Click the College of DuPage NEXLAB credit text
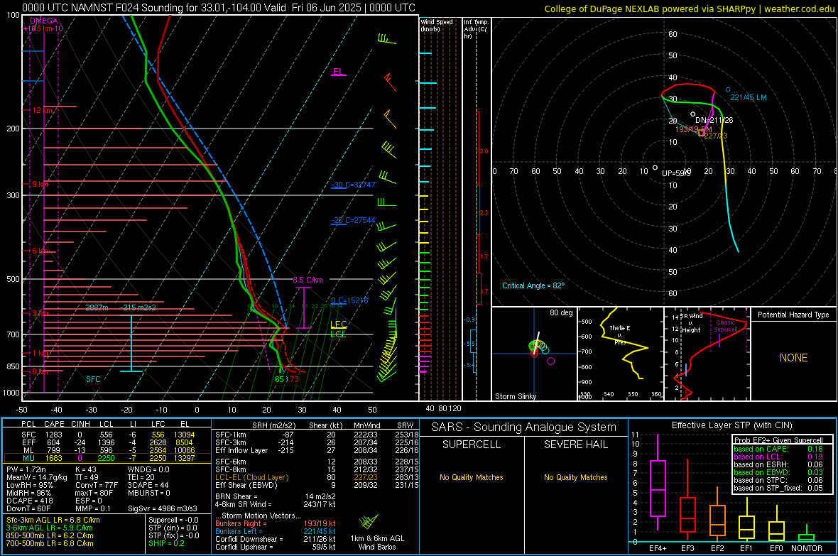This screenshot has width=838, height=556. (689, 9)
